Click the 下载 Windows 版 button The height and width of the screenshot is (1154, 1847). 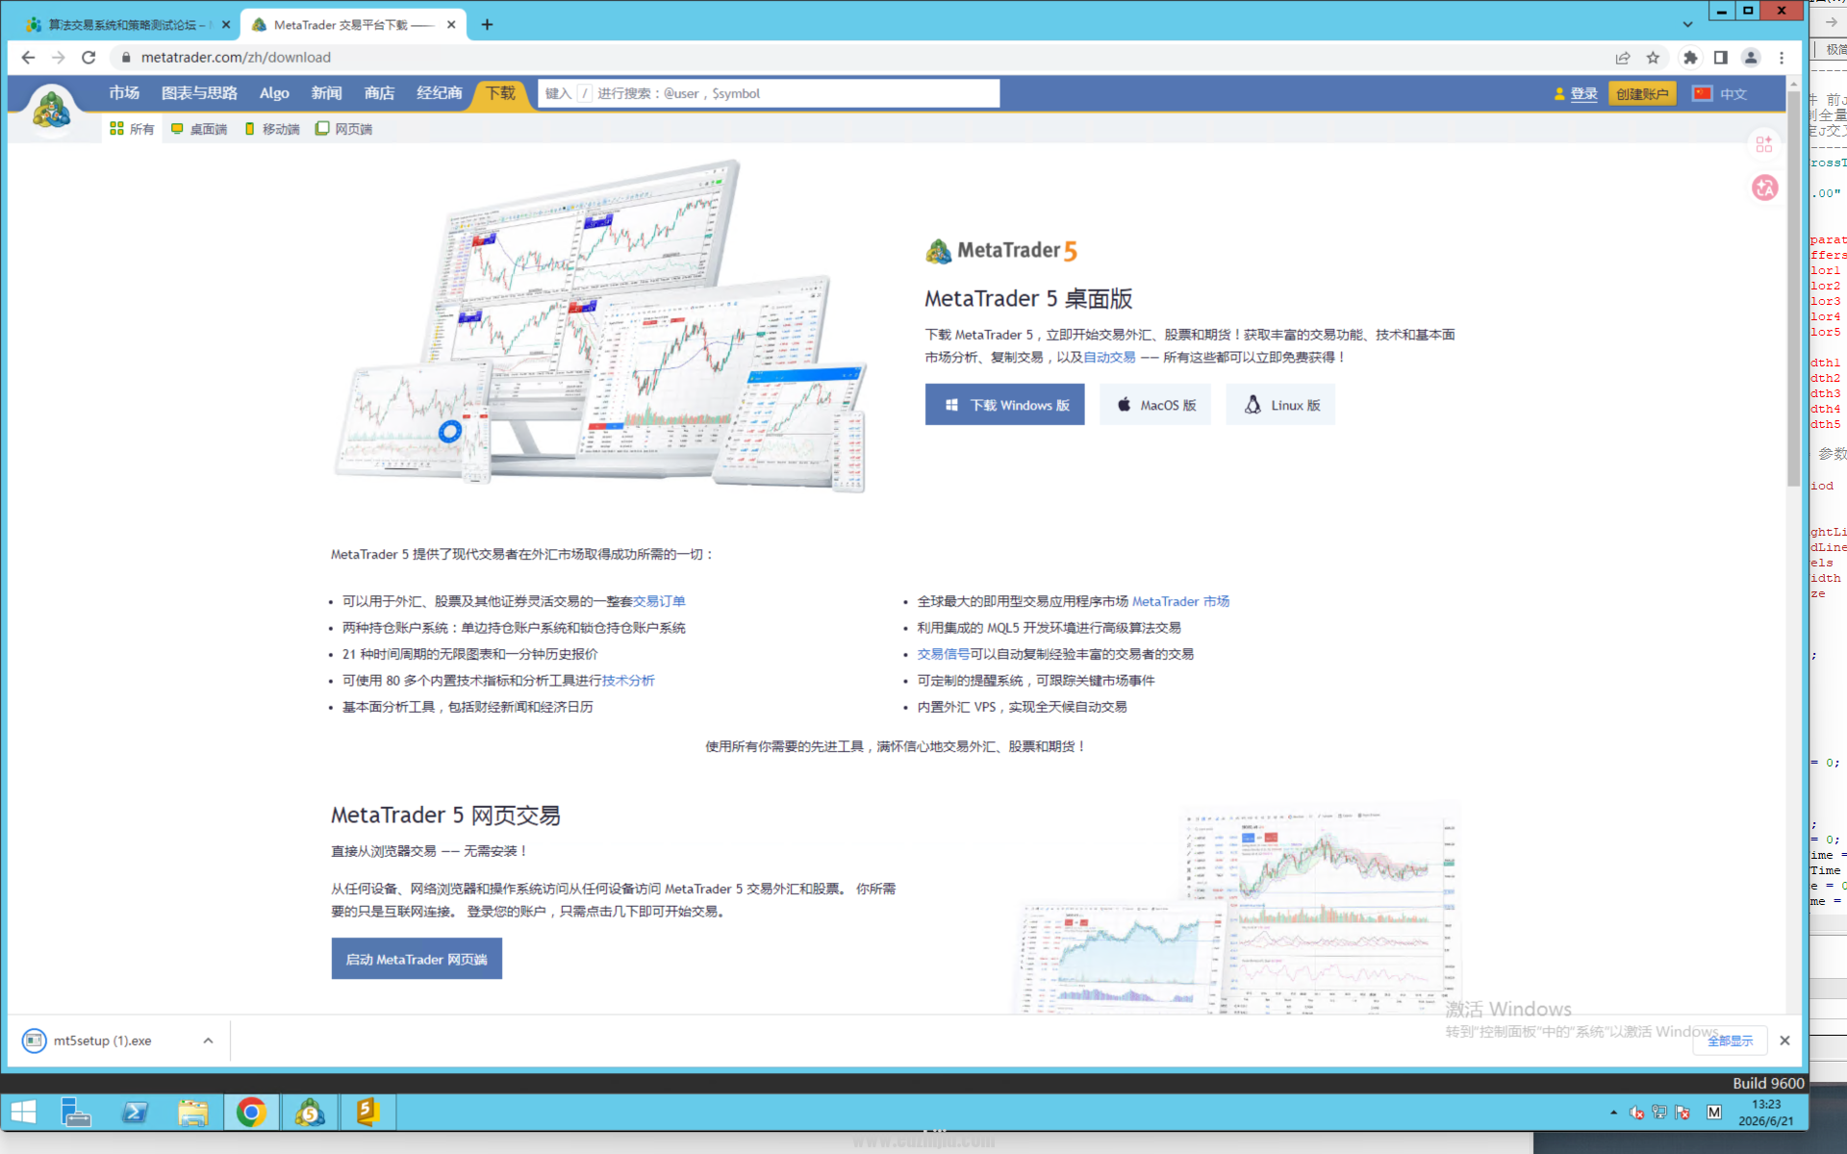pos(1004,405)
